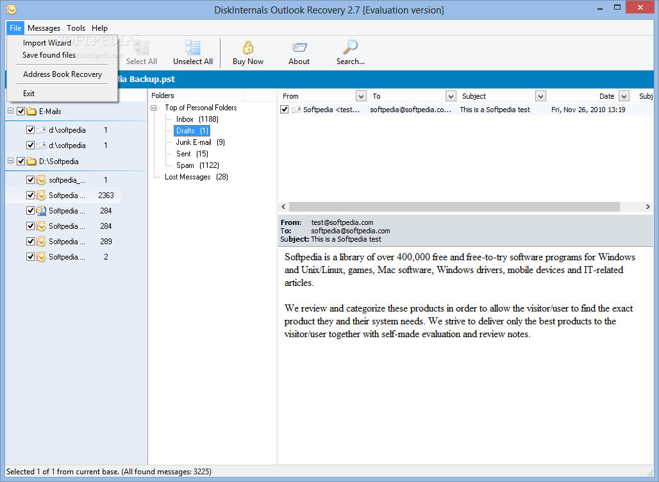Open the About toolbar icon
Image resolution: width=659 pixels, height=482 pixels.
coord(299,47)
